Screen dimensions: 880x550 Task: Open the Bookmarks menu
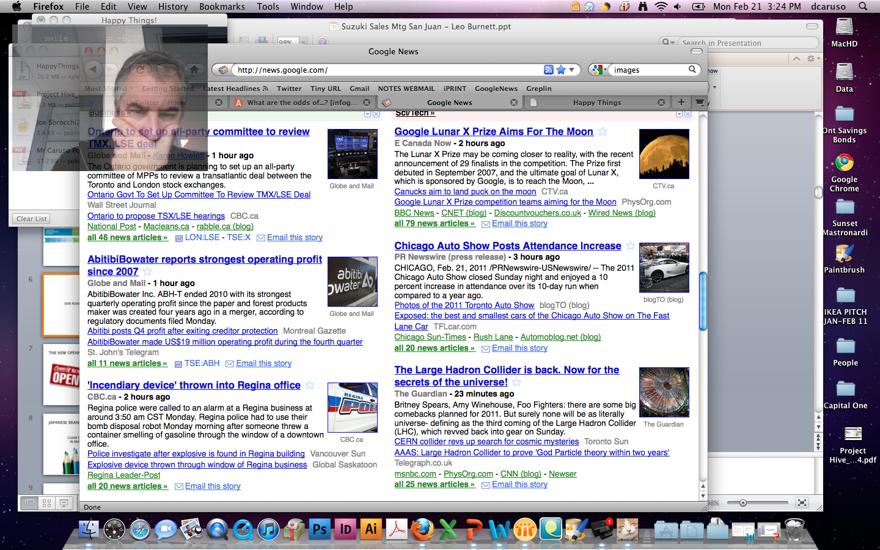click(222, 6)
